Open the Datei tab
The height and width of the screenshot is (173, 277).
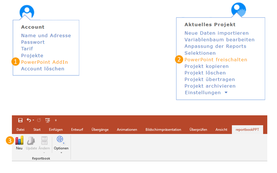point(20,130)
